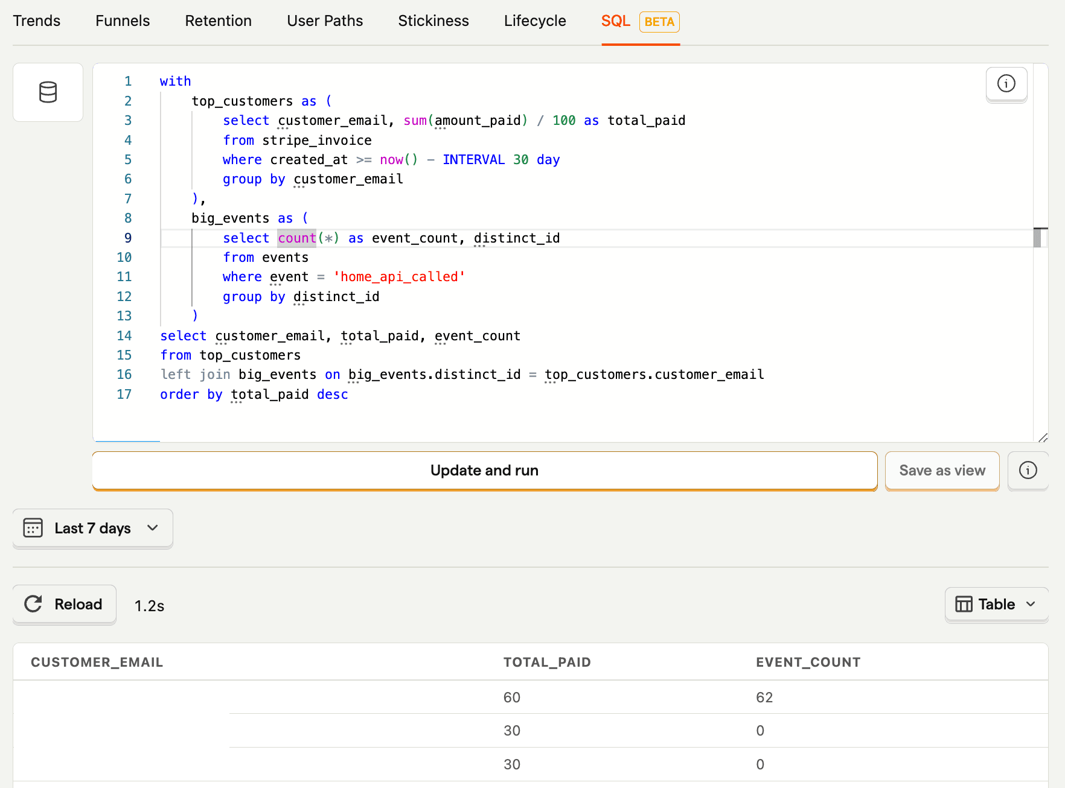Image resolution: width=1065 pixels, height=788 pixels.
Task: Click the info icon beside Save as view
Action: pyautogui.click(x=1028, y=470)
